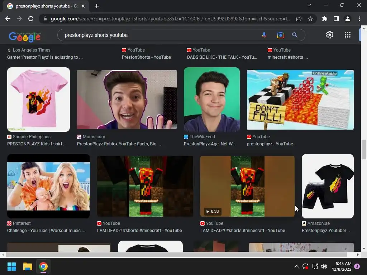Click the Los Angeles Times source label
Image resolution: width=367 pixels, height=275 pixels.
tap(32, 50)
